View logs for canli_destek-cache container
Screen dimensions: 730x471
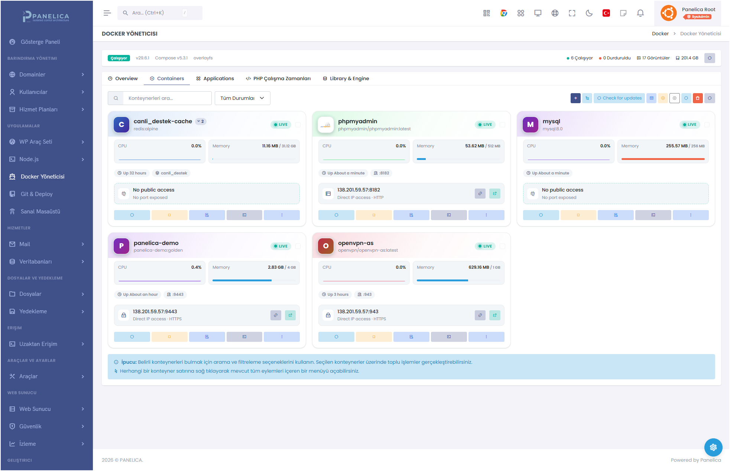pos(207,215)
